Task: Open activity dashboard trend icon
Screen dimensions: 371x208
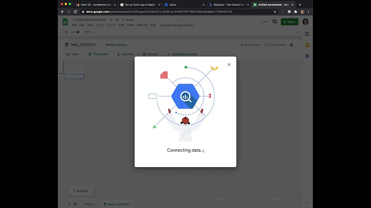Action: (x=264, y=22)
